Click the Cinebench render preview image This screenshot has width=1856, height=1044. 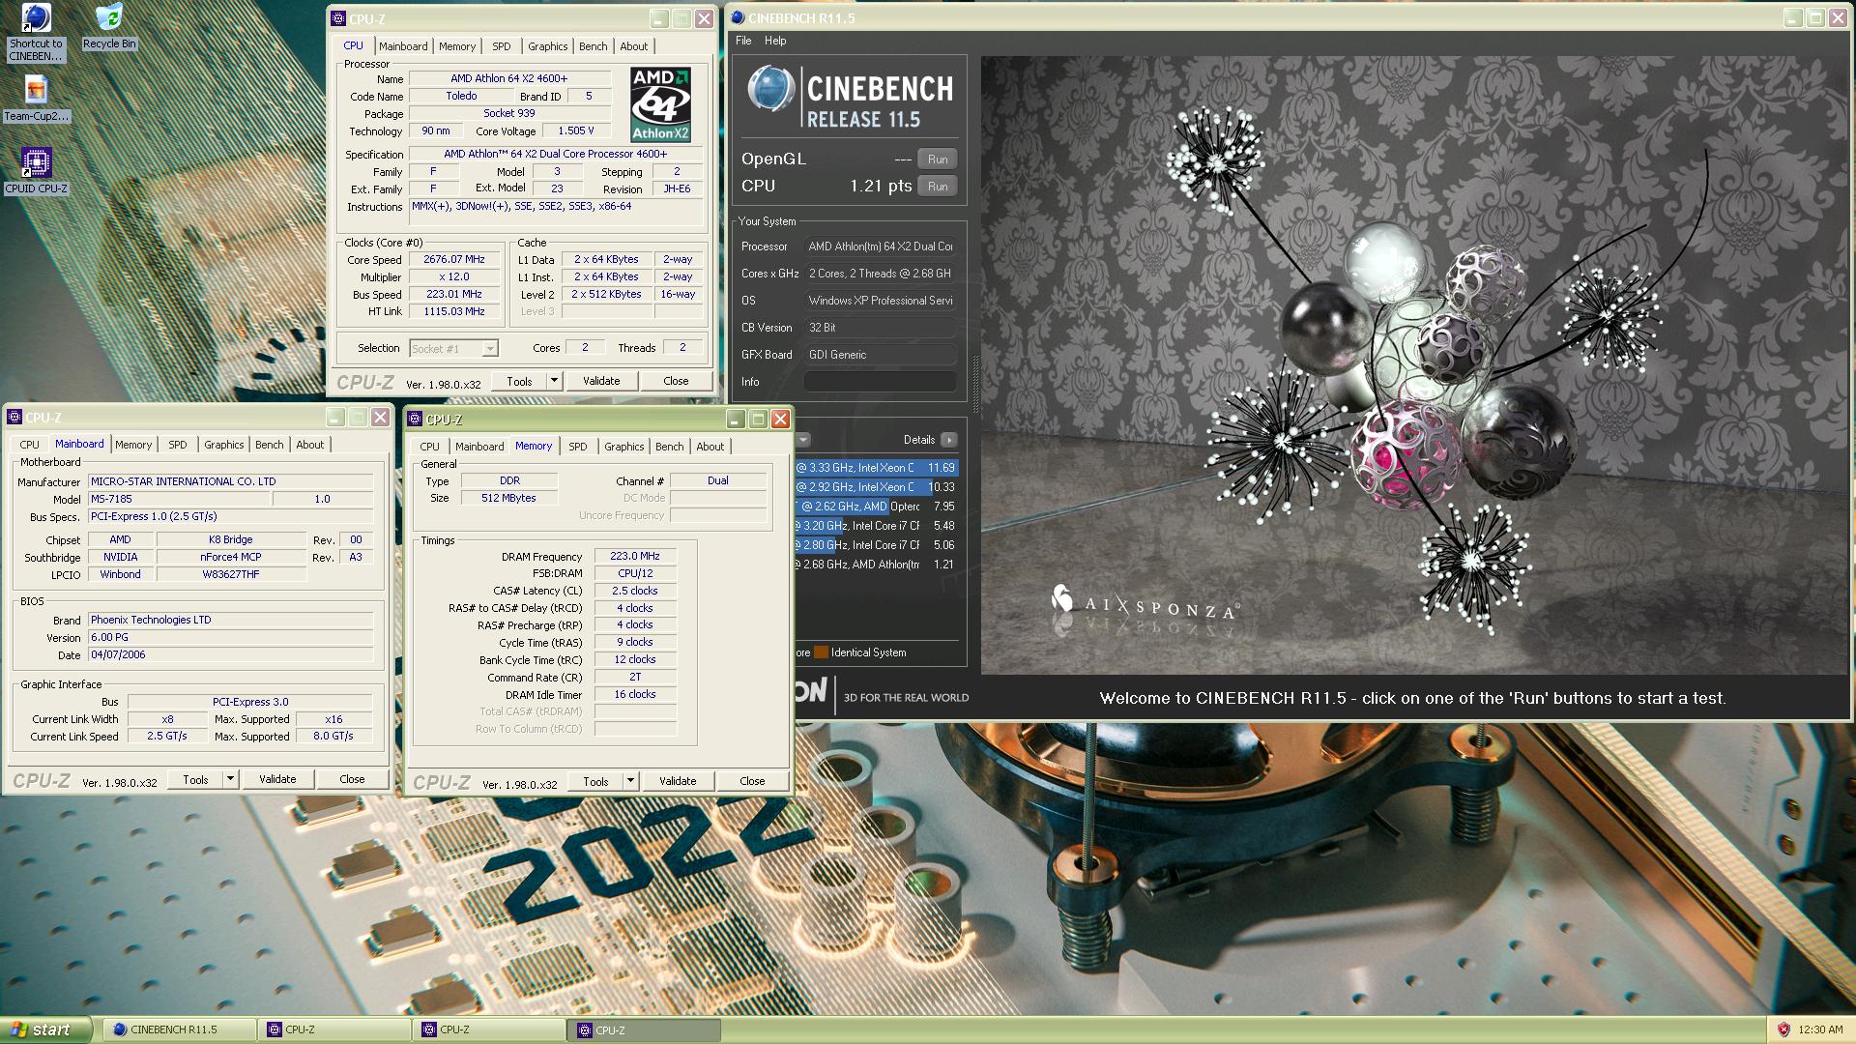1413,365
